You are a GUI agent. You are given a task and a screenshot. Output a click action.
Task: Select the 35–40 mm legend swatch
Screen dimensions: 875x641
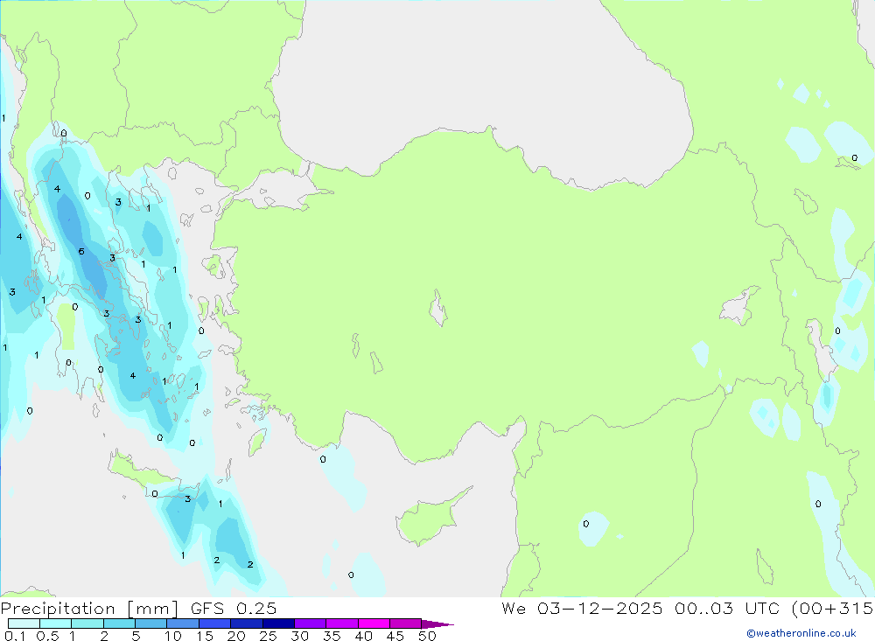(x=341, y=624)
